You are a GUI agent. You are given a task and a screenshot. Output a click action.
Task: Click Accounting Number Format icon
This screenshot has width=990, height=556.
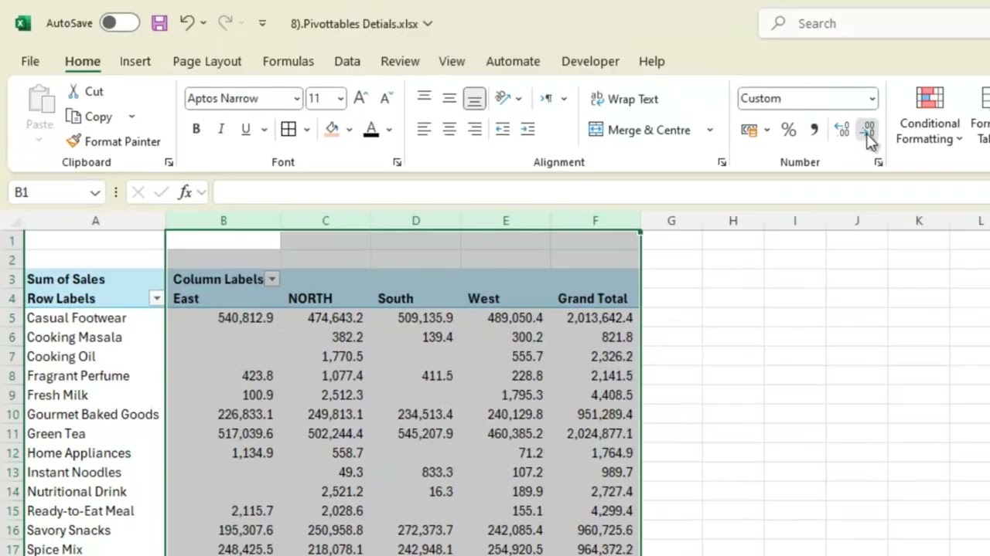click(x=749, y=130)
